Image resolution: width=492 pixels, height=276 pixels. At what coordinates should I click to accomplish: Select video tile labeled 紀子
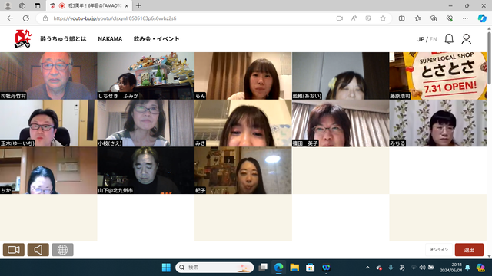point(243,170)
